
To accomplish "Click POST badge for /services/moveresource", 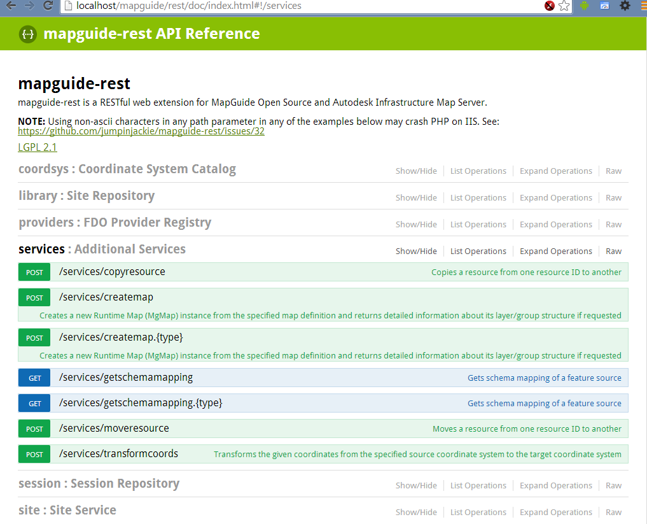I will click(x=34, y=429).
